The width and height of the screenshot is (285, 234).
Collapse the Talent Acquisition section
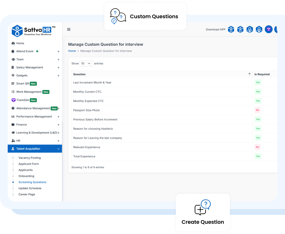pyautogui.click(x=58, y=149)
